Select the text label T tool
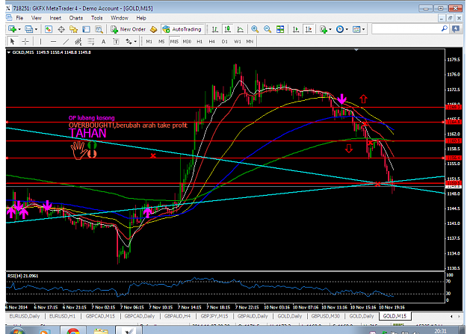The width and height of the screenshot is (467, 334). tap(116, 41)
